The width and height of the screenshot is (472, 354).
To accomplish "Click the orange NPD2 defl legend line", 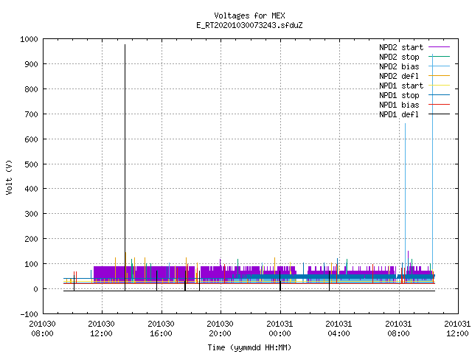I will 440,75.
